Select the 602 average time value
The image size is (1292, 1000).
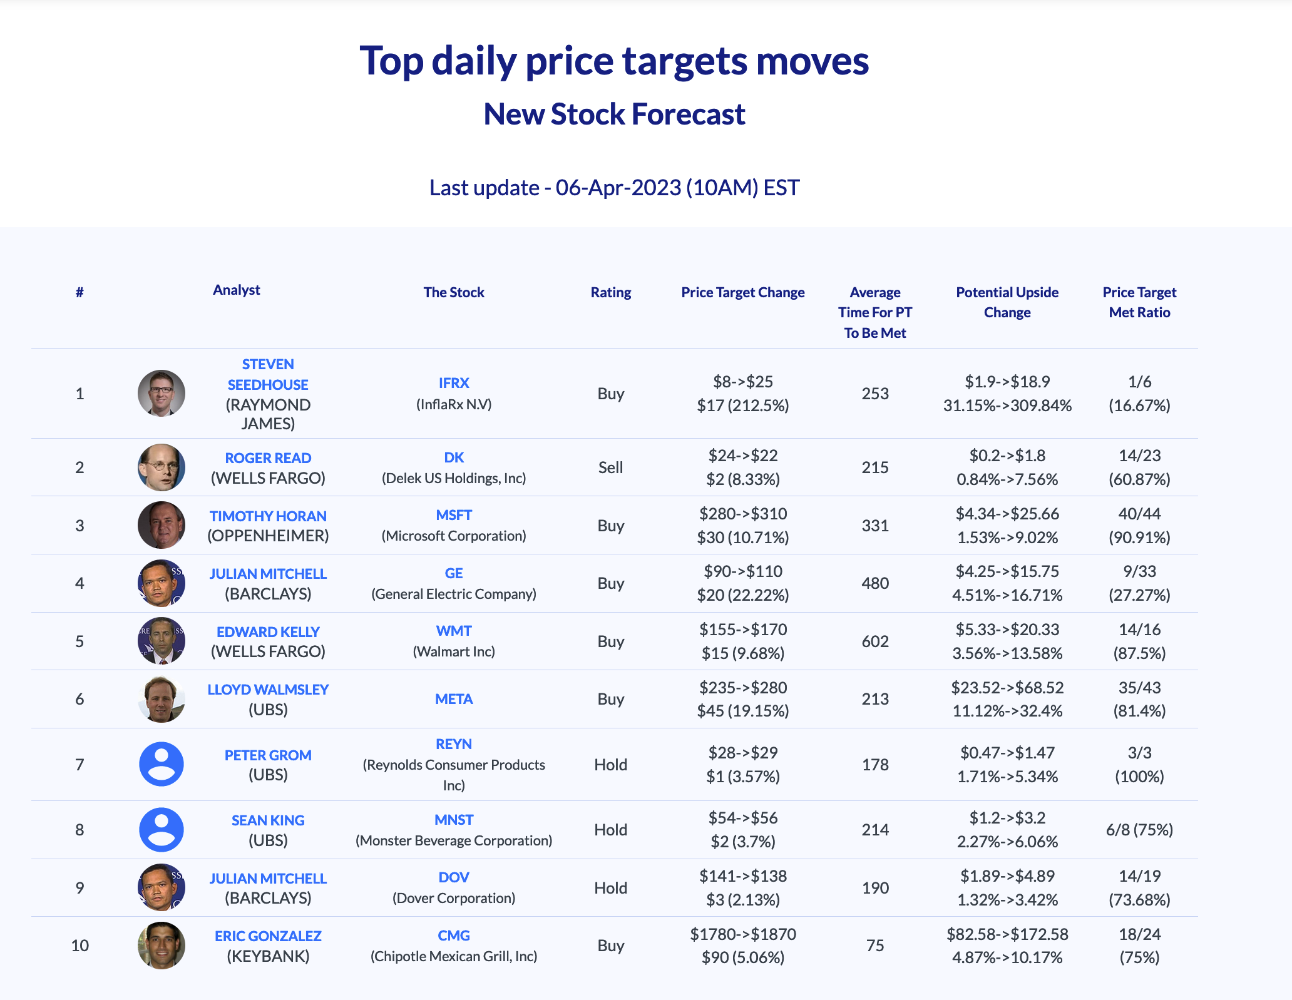875,641
